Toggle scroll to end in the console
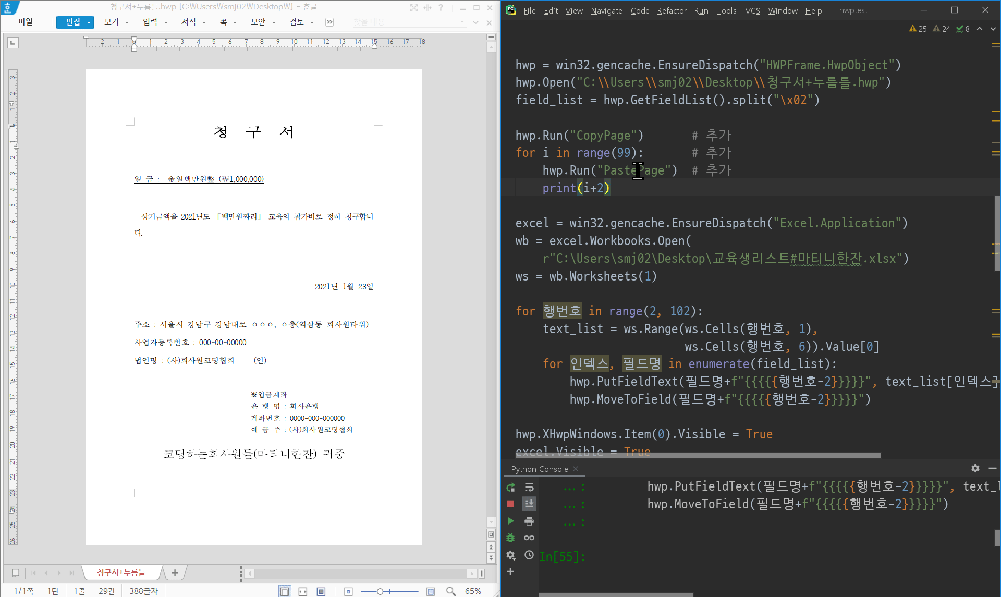The height and width of the screenshot is (597, 1001). pos(529,504)
